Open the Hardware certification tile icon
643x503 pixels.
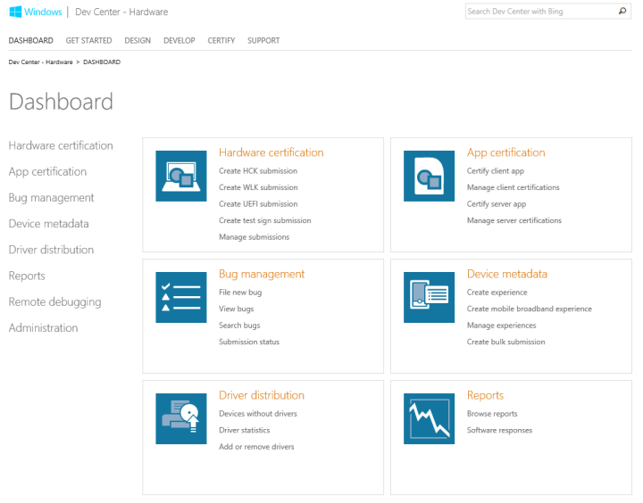pos(180,176)
